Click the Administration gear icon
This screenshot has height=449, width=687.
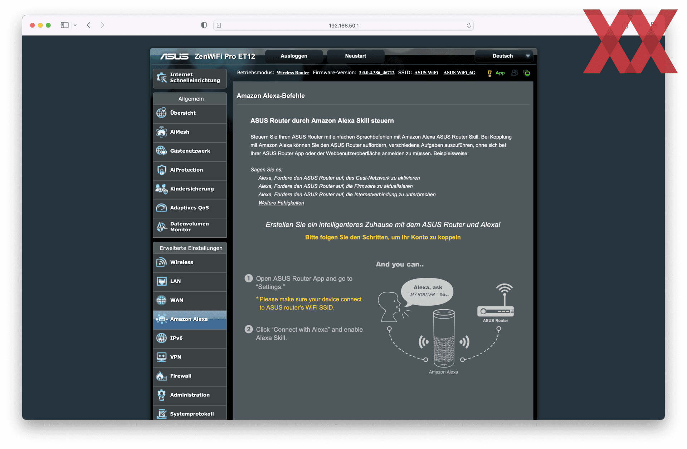pos(161,395)
